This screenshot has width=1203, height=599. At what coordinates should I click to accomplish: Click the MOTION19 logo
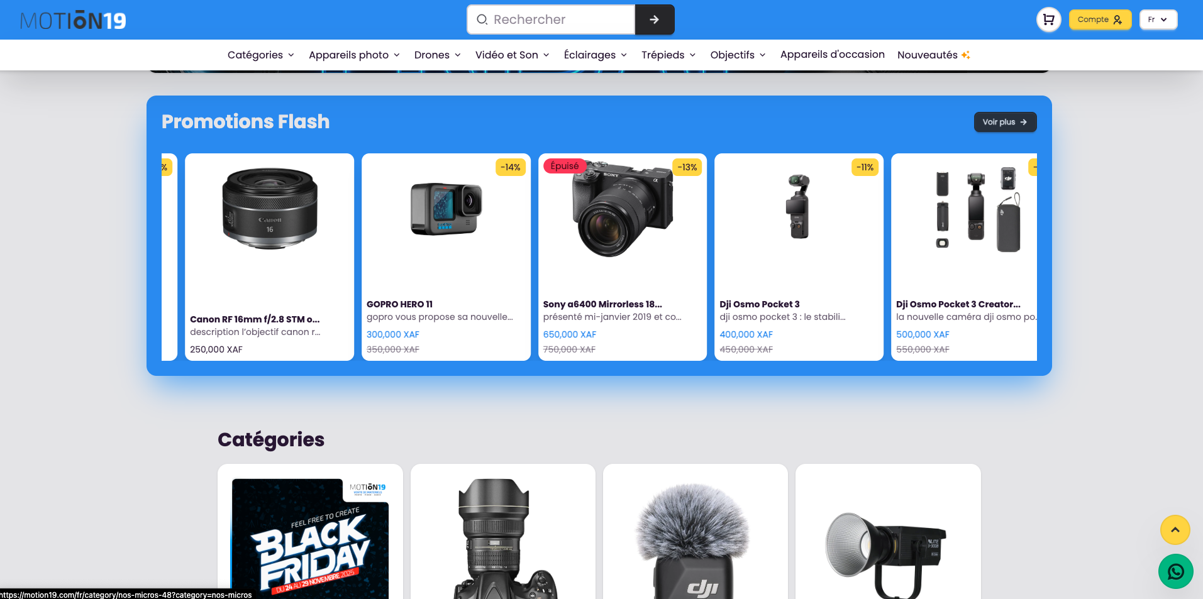73,20
